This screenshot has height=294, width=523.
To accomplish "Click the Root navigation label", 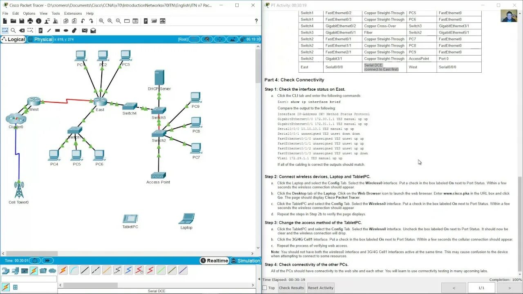I will [x=183, y=39].
